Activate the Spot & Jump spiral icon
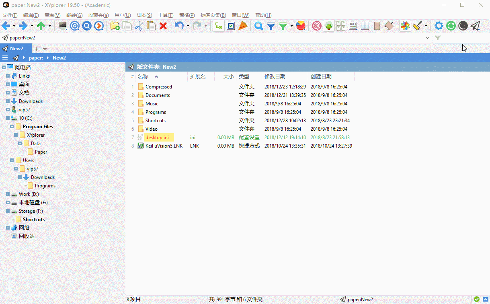Screen dimensions: 490x304 tap(316, 25)
